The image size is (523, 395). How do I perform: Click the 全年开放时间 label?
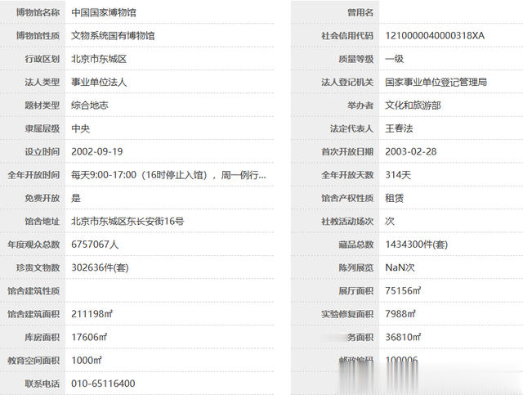coord(34,175)
